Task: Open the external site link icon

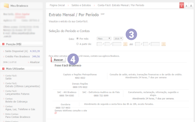Action: coord(56,113)
